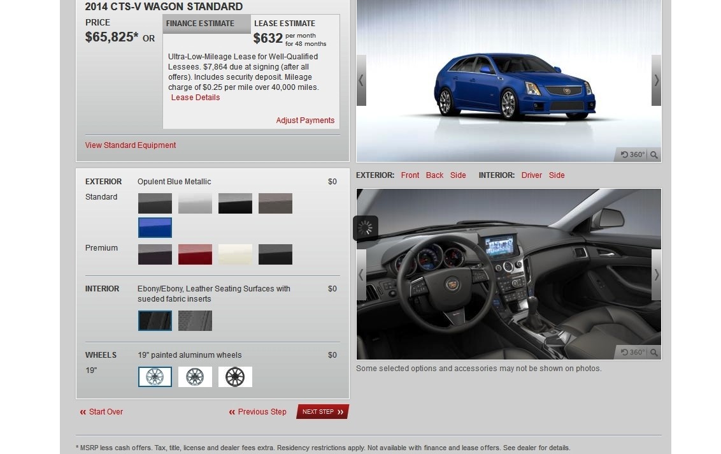Screen dimensions: 721x454
Task: Show next exterior photo with right arrow
Action: click(x=656, y=80)
